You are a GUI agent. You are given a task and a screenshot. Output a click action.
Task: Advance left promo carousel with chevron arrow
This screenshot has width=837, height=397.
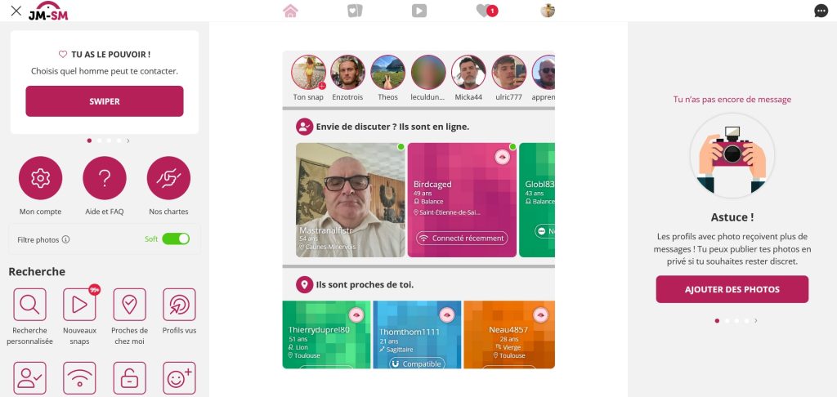coord(128,141)
